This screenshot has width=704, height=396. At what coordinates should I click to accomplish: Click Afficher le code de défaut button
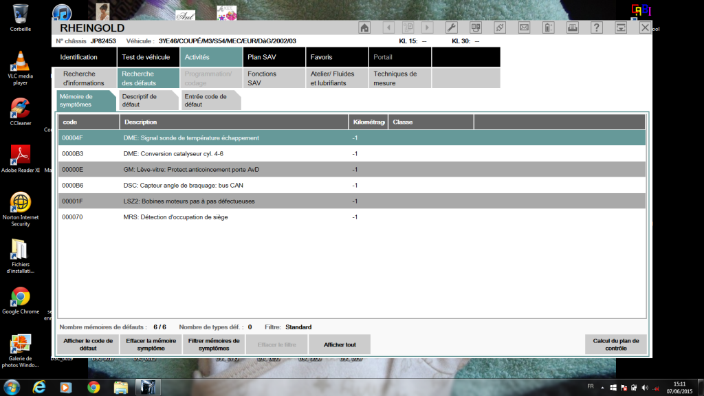(x=88, y=344)
